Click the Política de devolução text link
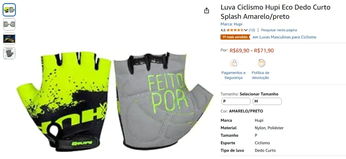Viewport: 346px width, 159px height. tap(261, 75)
